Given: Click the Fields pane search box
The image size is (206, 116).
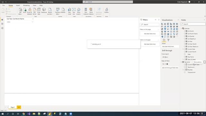Looking at the screenshot, I should pos(193,24).
